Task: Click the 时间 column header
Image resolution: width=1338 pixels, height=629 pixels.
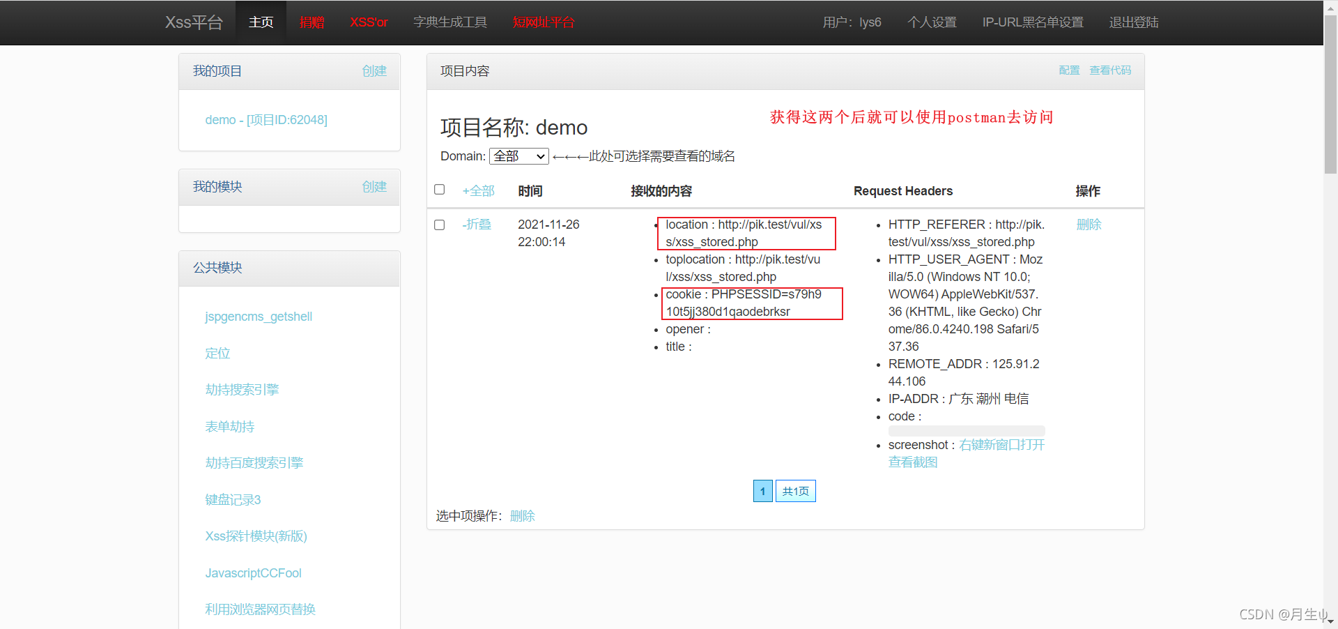Action: coord(530,191)
